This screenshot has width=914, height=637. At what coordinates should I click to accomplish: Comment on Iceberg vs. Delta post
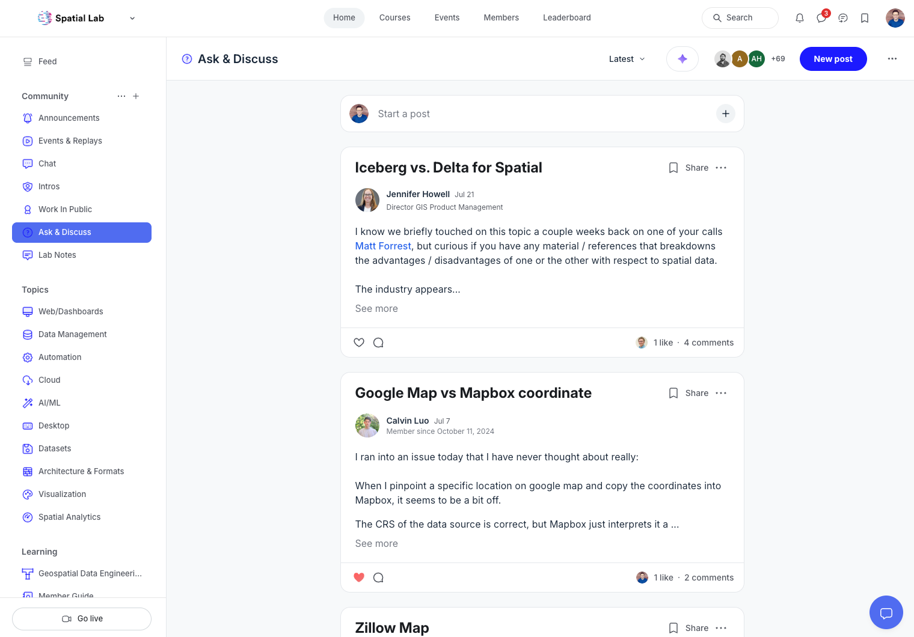click(x=378, y=343)
